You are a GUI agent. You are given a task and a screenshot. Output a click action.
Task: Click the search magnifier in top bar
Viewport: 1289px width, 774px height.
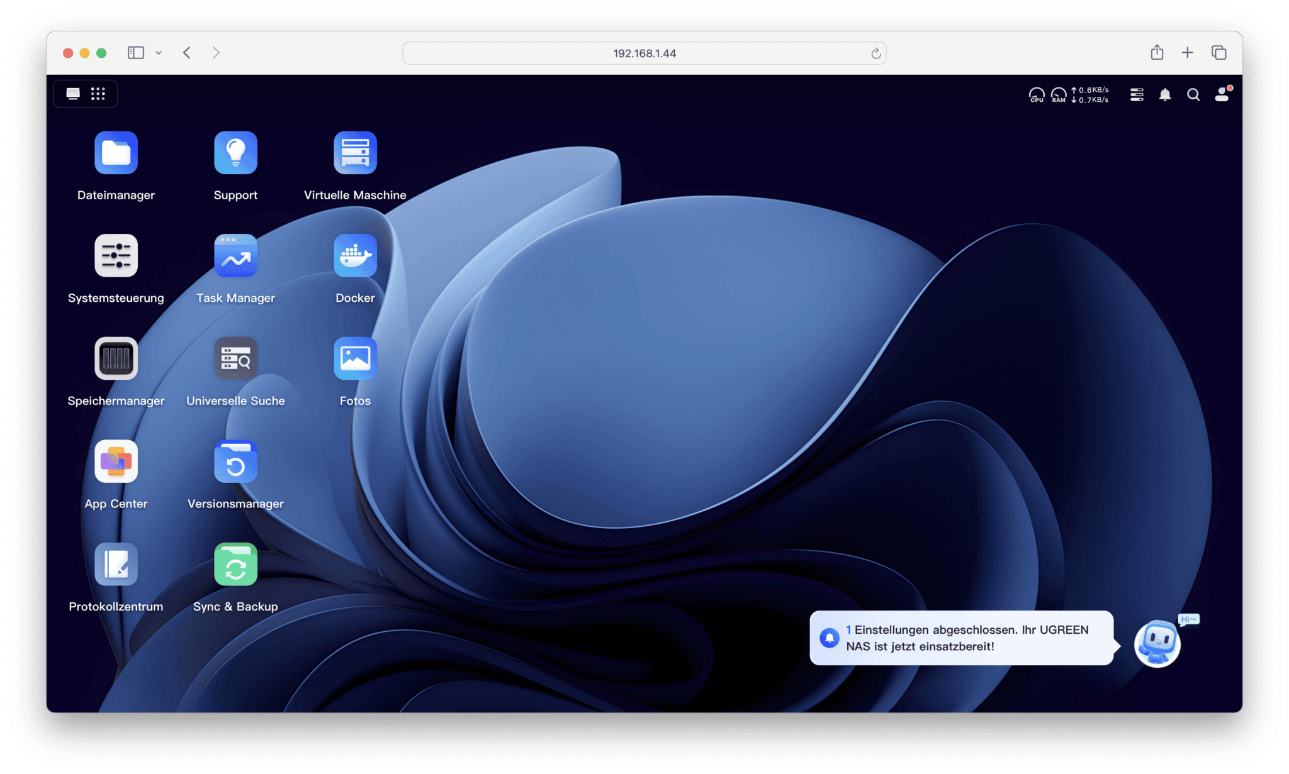point(1193,95)
